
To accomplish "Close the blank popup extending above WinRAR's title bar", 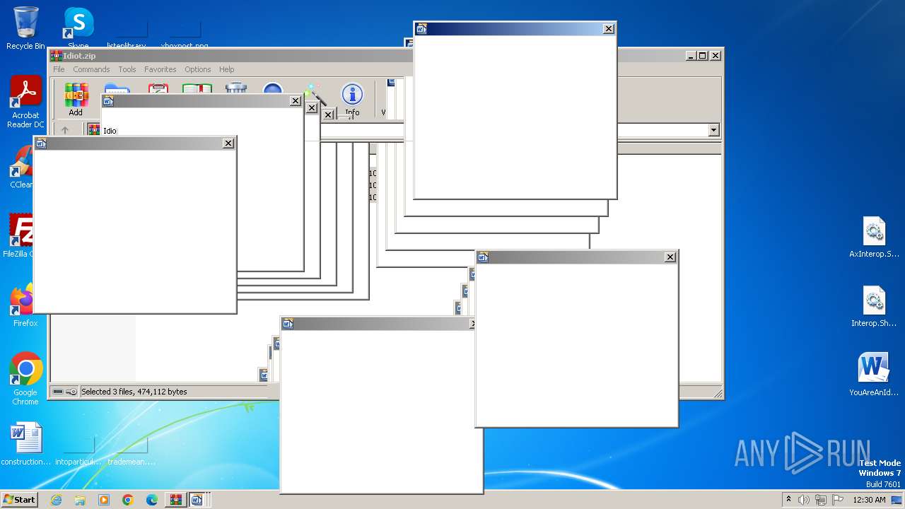I will coord(609,28).
